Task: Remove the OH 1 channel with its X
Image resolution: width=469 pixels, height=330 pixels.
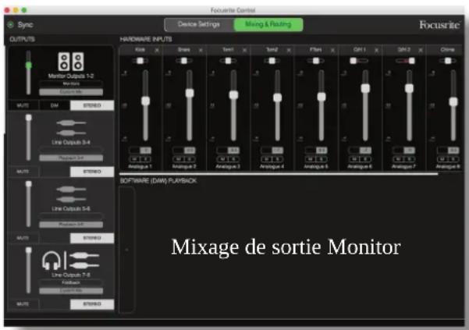Action: 377,50
